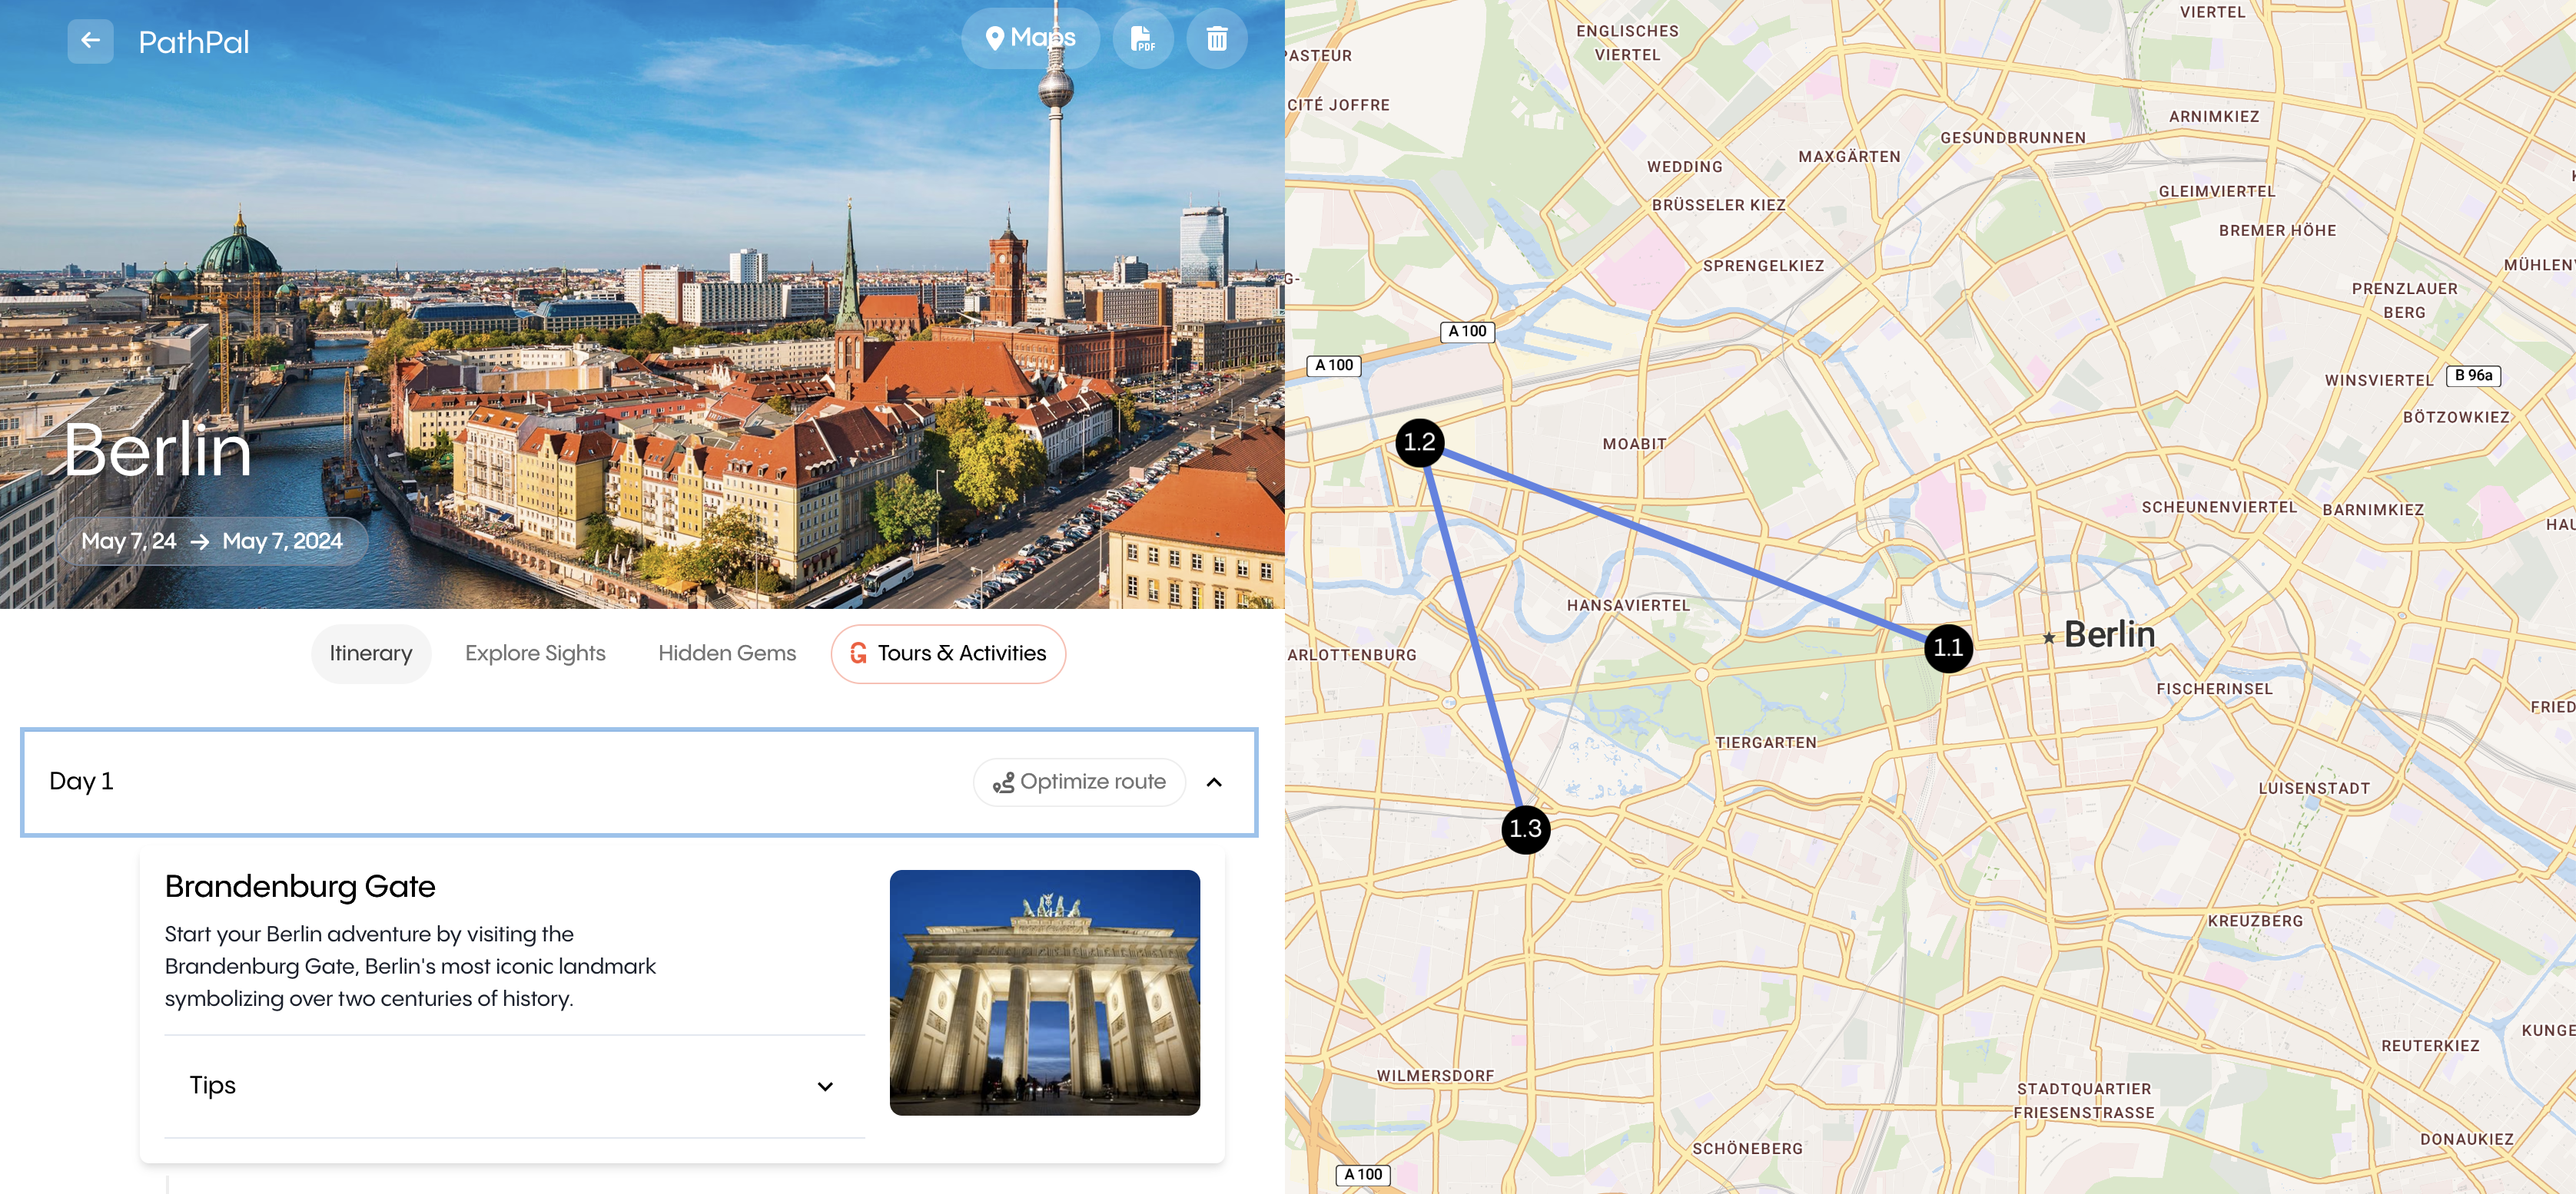Click the back arrow icon

90,41
